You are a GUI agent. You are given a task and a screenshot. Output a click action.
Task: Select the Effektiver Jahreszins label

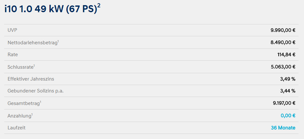(31, 79)
